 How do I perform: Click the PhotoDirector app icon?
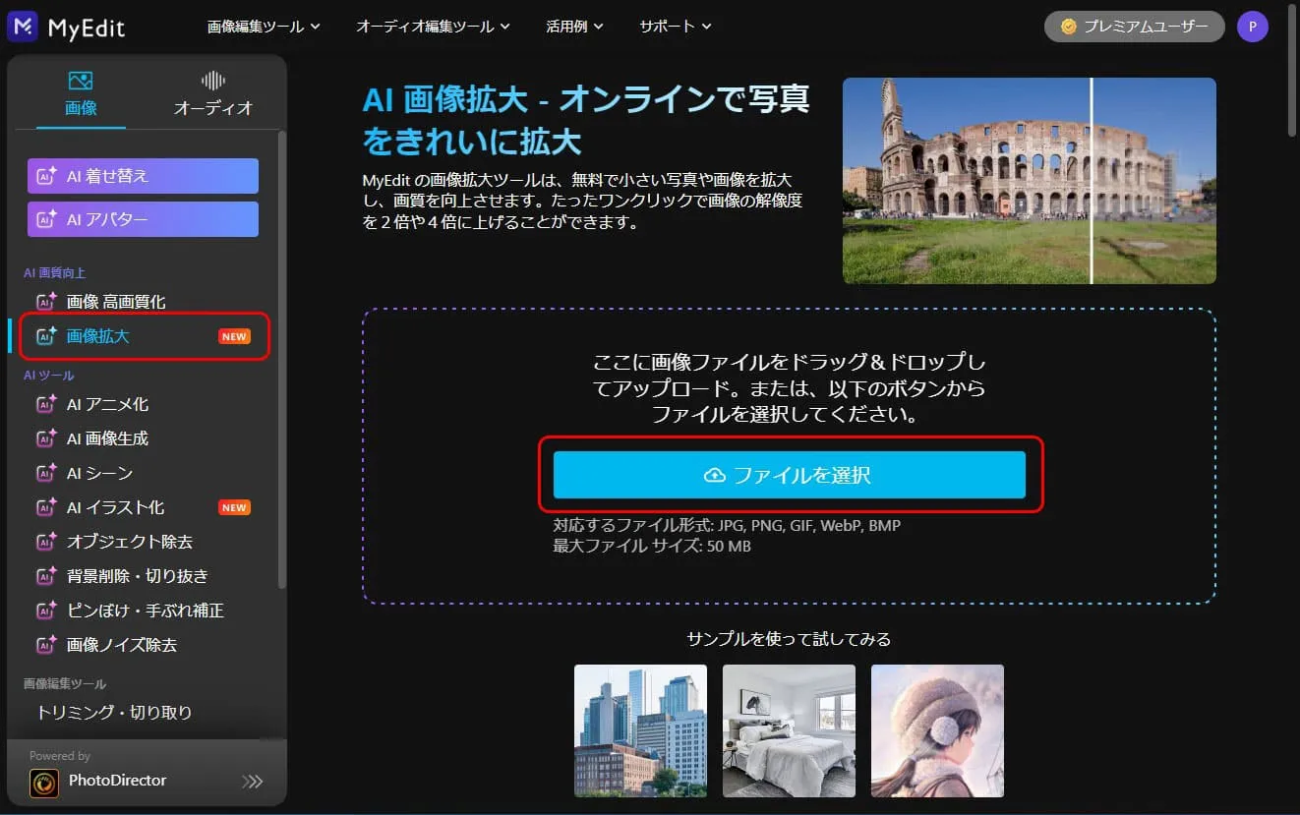(x=43, y=782)
